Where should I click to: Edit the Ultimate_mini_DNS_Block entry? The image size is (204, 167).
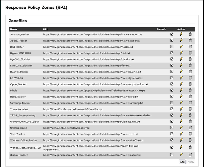tap(181, 122)
